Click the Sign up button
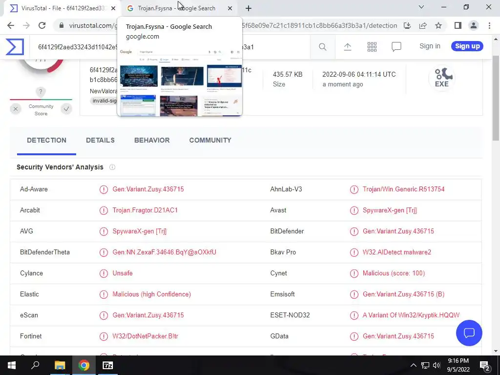 [467, 46]
